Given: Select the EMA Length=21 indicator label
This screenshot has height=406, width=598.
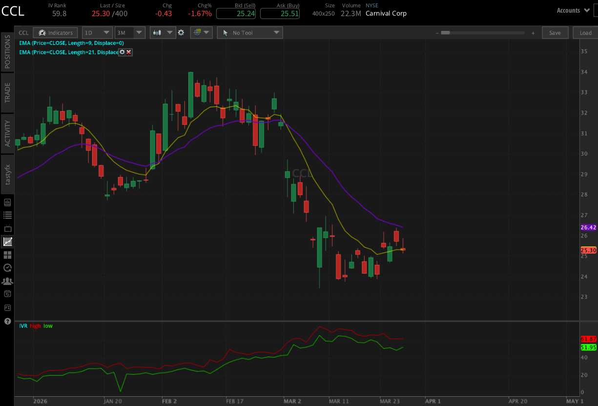Looking at the screenshot, I should 68,52.
